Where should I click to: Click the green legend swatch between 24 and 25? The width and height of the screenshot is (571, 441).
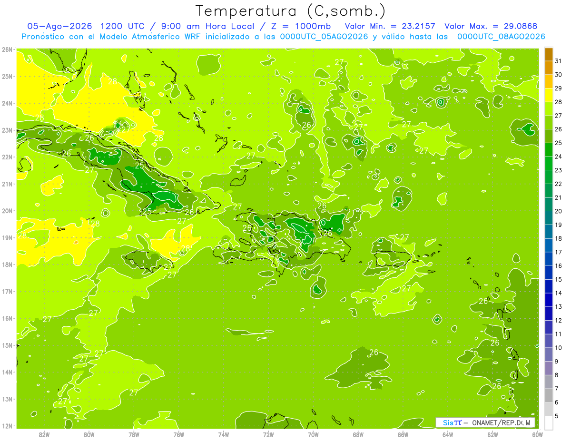pos(549,150)
